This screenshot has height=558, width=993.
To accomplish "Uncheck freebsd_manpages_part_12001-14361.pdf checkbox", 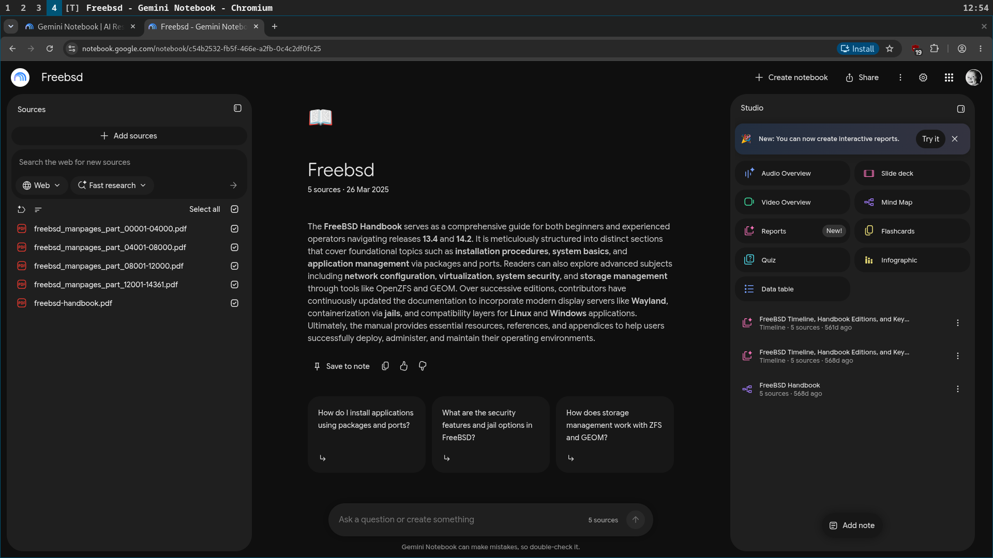I will click(234, 285).
